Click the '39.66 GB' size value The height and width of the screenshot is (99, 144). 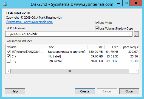click(97, 56)
